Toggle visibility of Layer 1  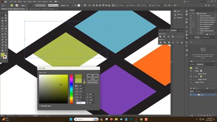(x=191, y=95)
